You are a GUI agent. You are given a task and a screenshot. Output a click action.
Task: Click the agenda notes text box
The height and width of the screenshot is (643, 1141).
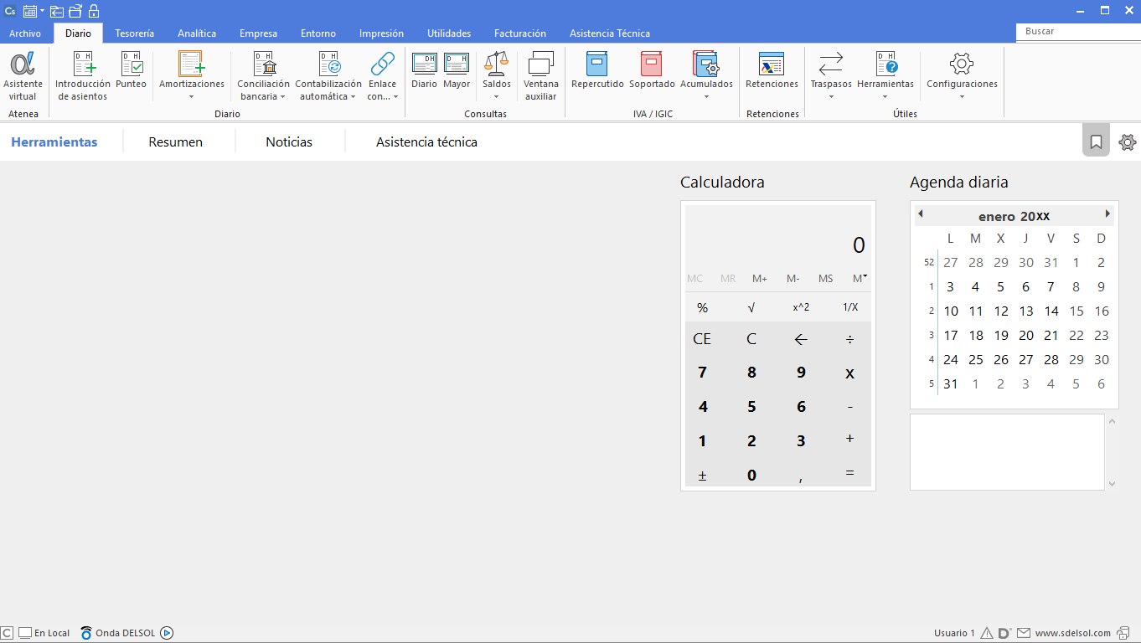pyautogui.click(x=1007, y=452)
